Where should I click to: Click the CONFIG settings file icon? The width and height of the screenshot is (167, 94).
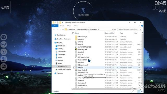click(76, 42)
